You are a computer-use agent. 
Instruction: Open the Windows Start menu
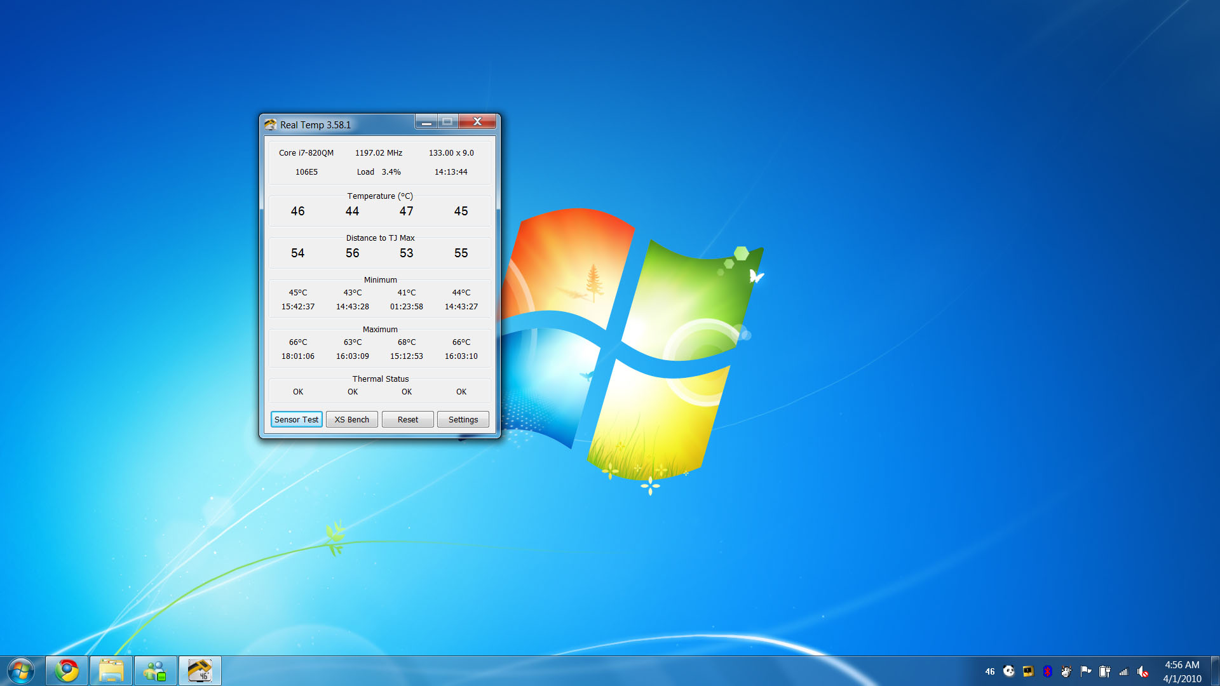pos(21,671)
